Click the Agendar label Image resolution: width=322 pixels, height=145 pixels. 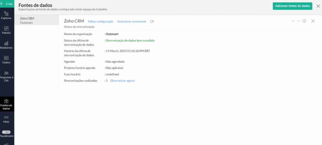pyautogui.click(x=69, y=62)
